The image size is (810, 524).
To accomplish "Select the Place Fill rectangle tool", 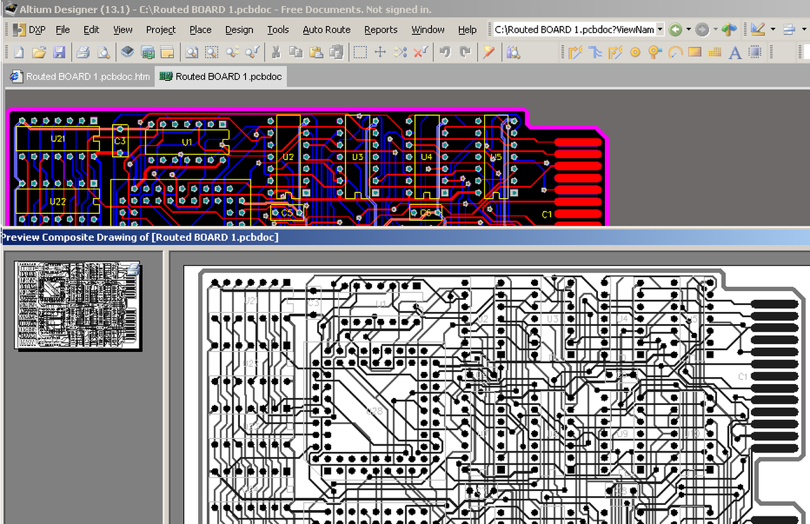I will (x=695, y=52).
